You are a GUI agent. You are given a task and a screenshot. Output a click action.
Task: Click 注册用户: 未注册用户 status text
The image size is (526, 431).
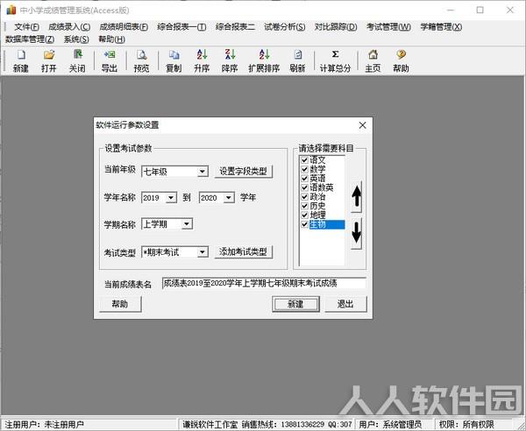pyautogui.click(x=44, y=425)
